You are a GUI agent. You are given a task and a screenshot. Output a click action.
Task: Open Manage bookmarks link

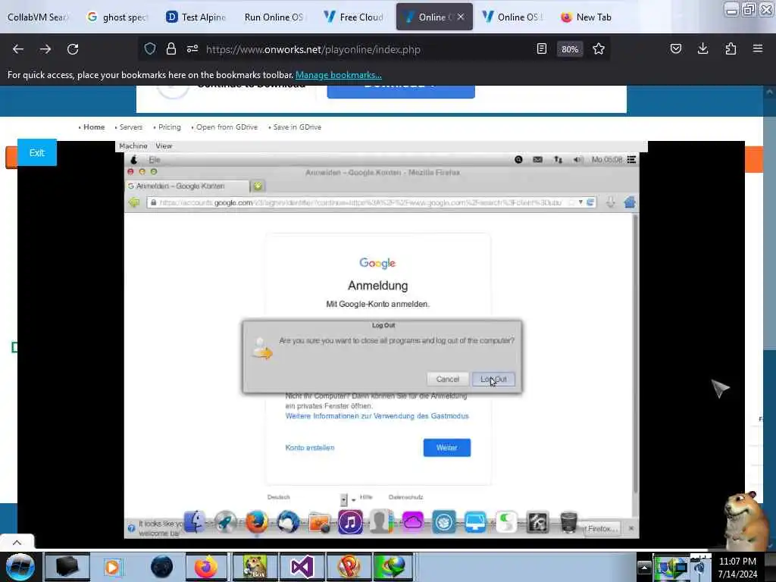coord(339,75)
